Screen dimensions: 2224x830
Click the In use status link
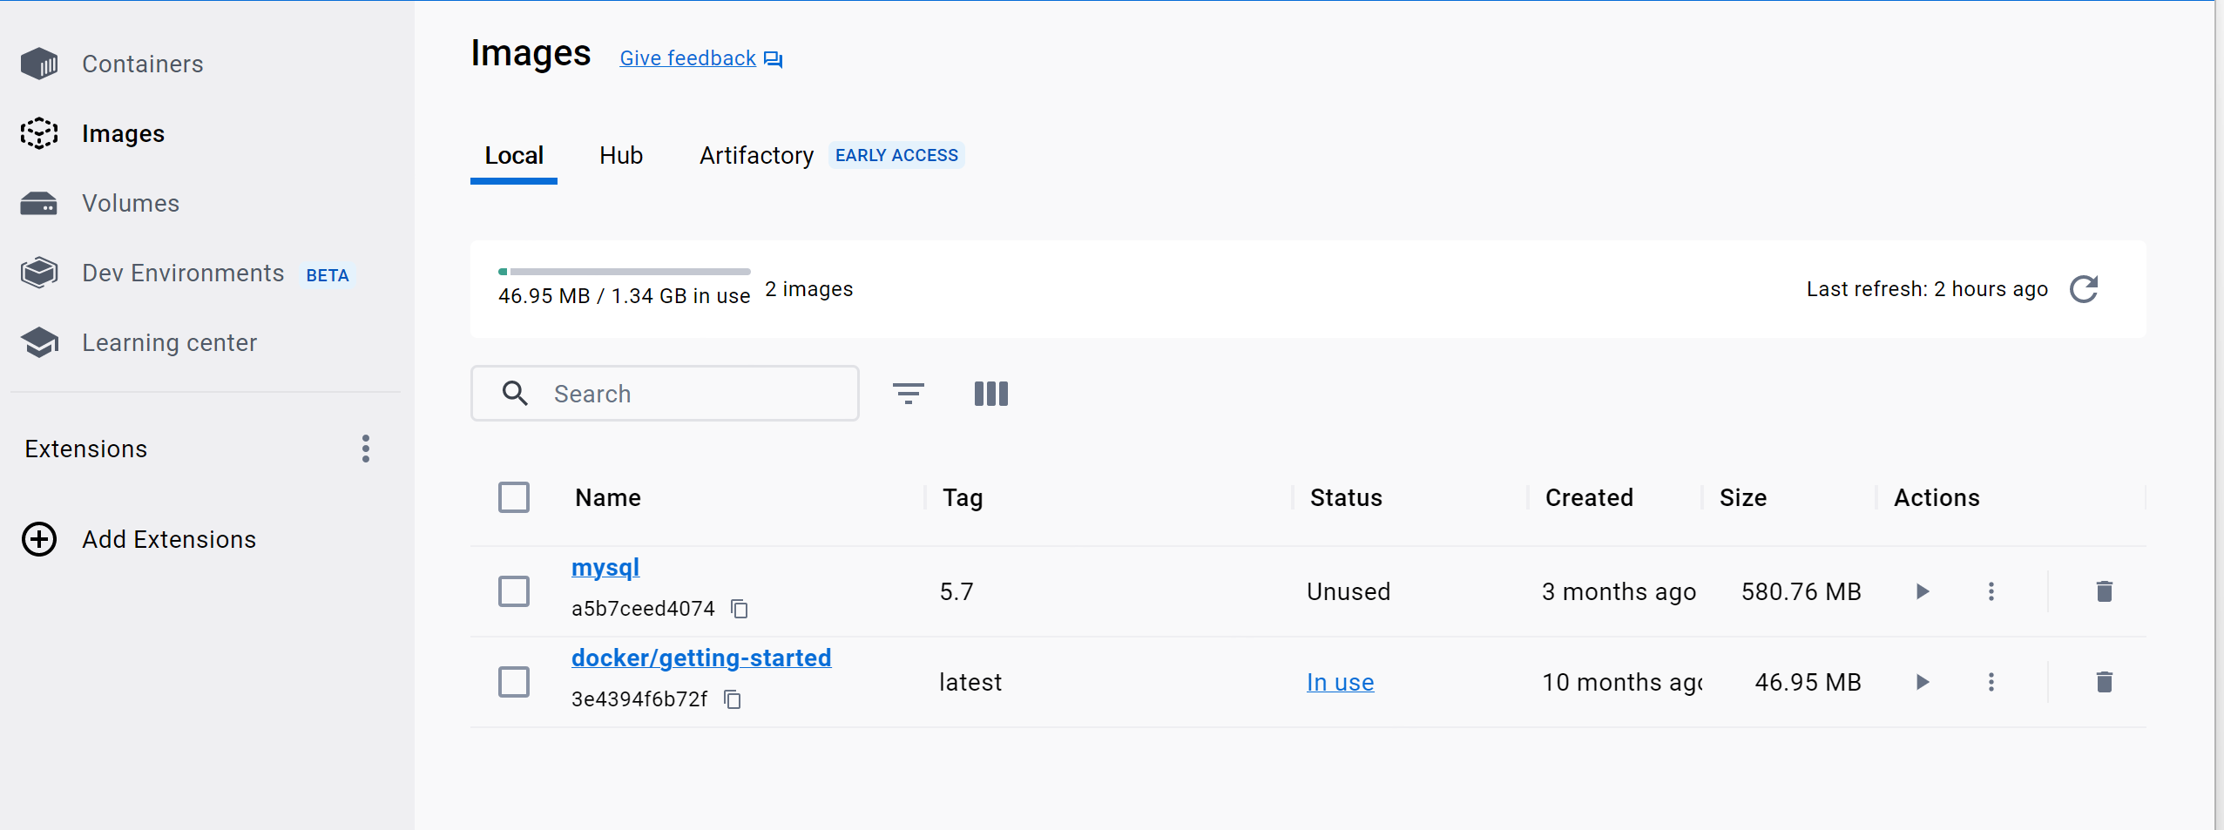(1339, 681)
